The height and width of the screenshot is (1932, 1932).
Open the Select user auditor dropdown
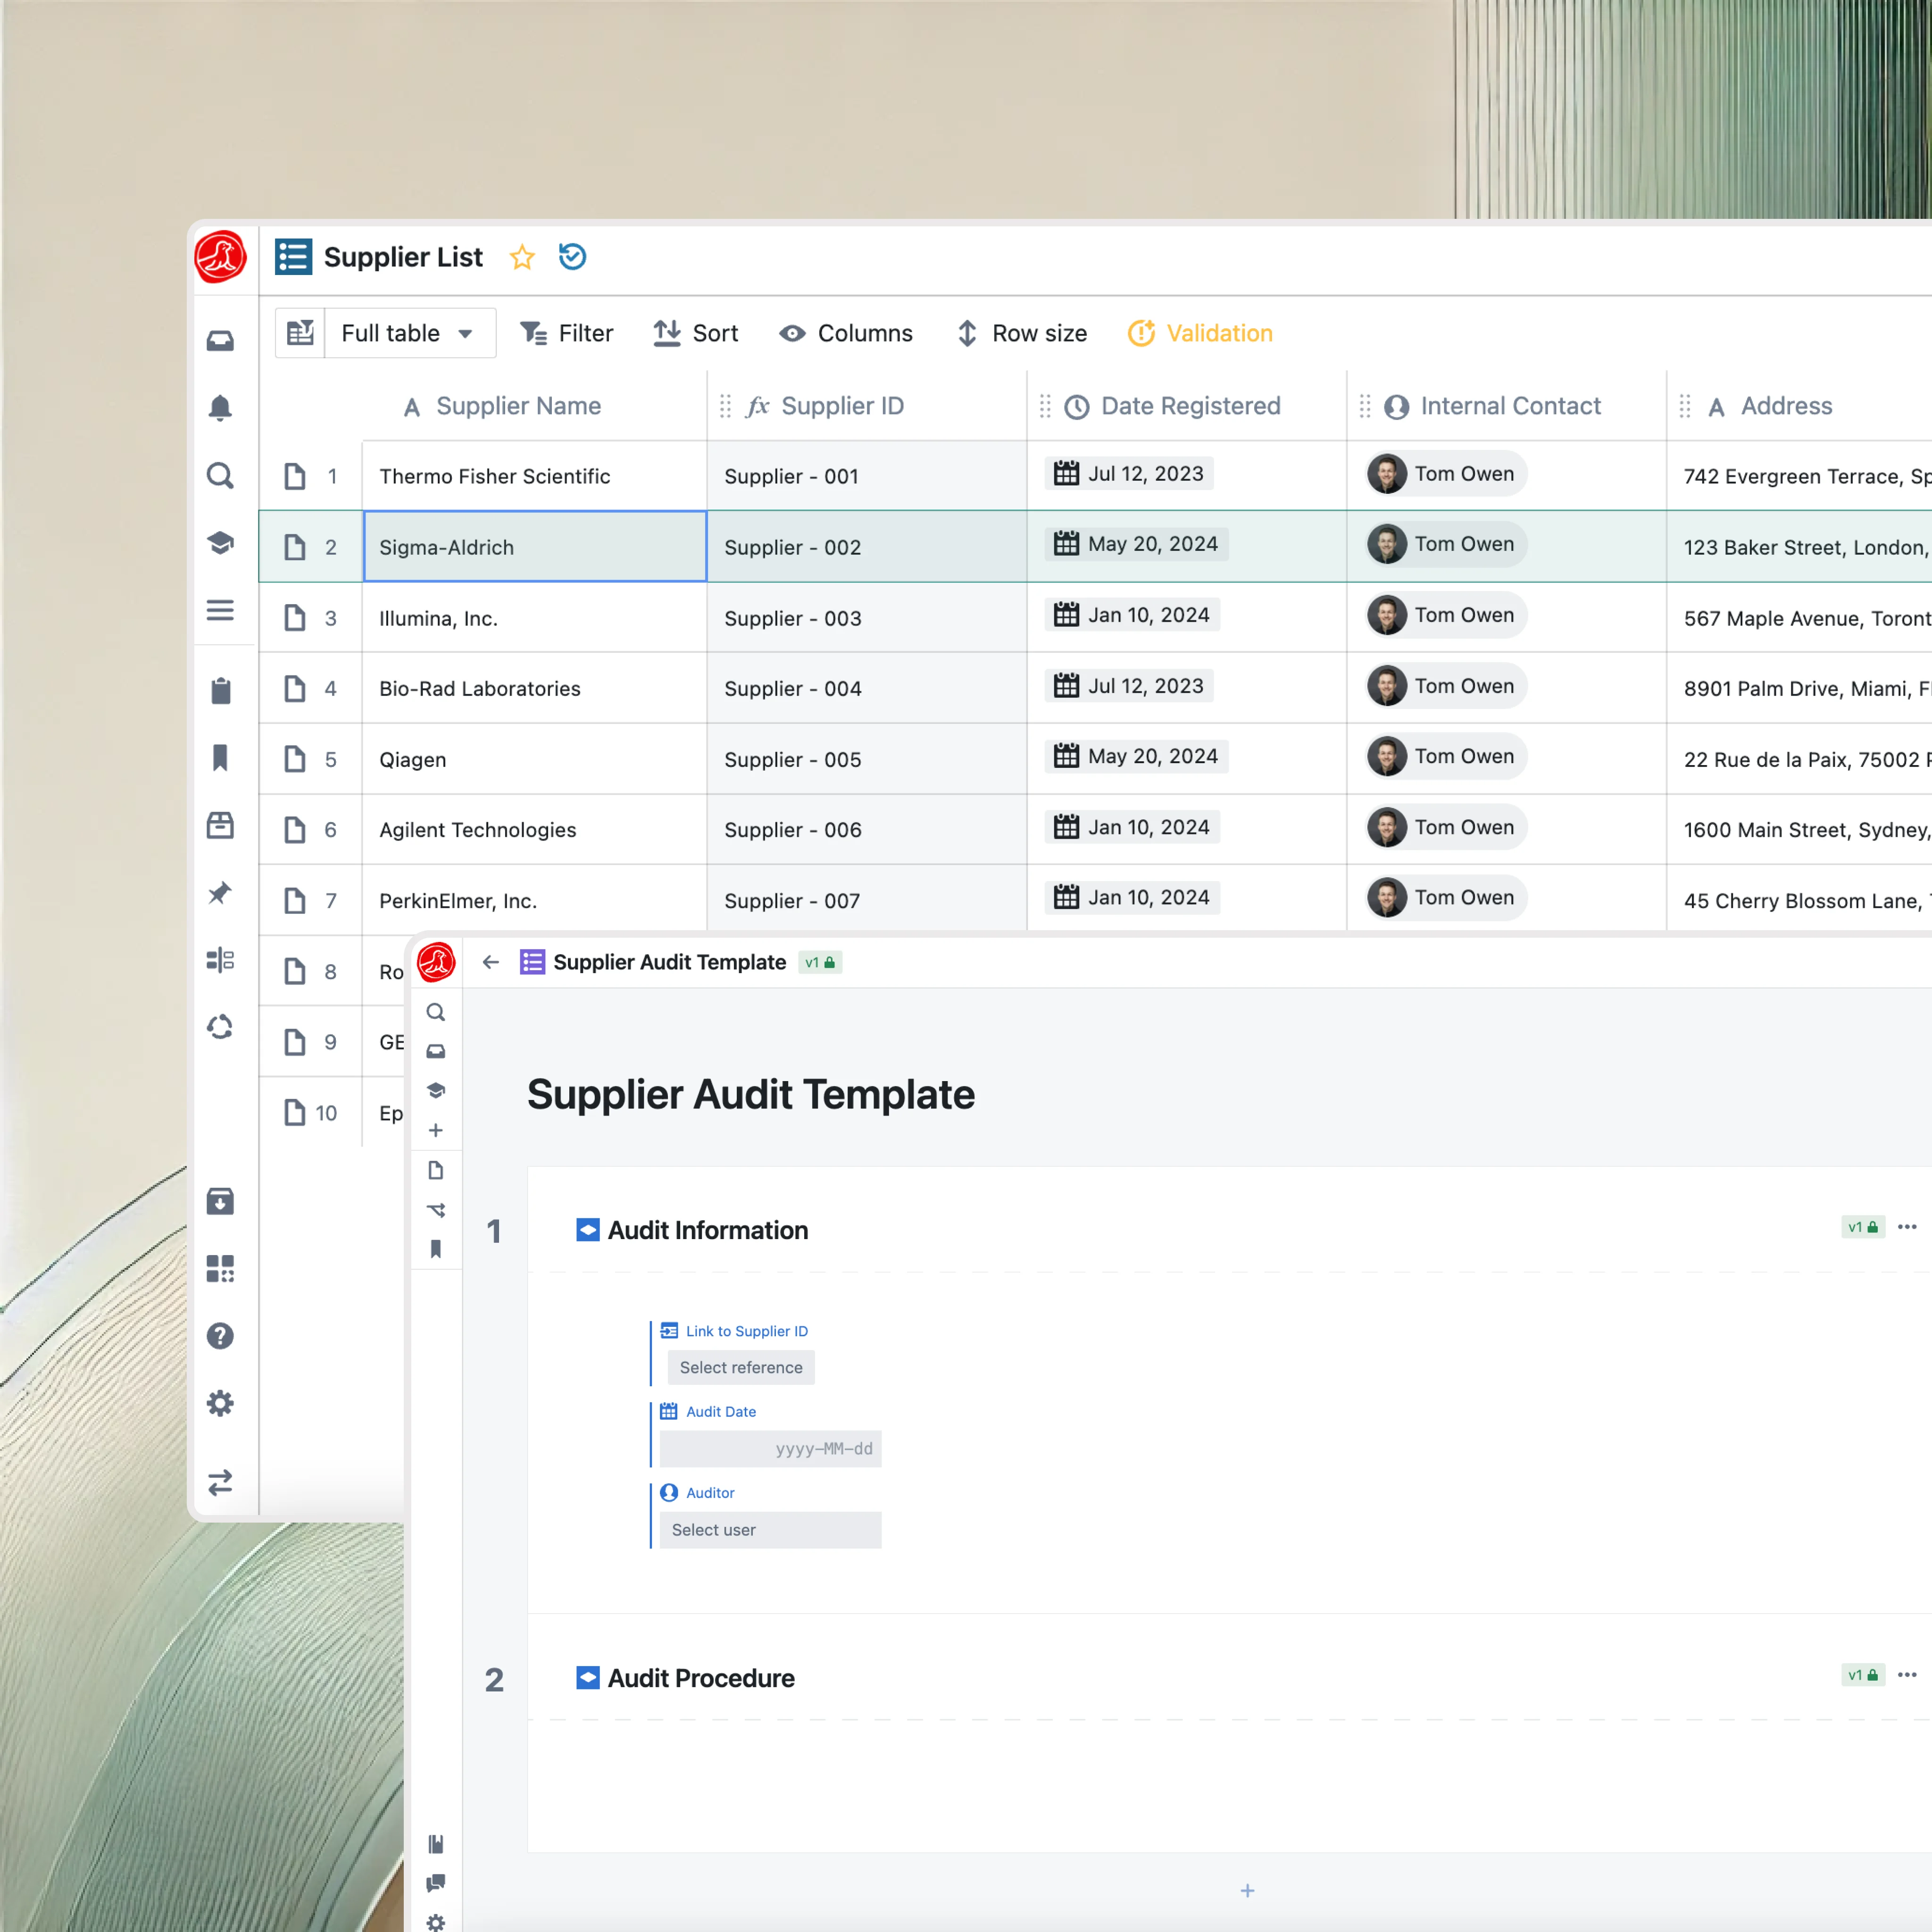[771, 1530]
